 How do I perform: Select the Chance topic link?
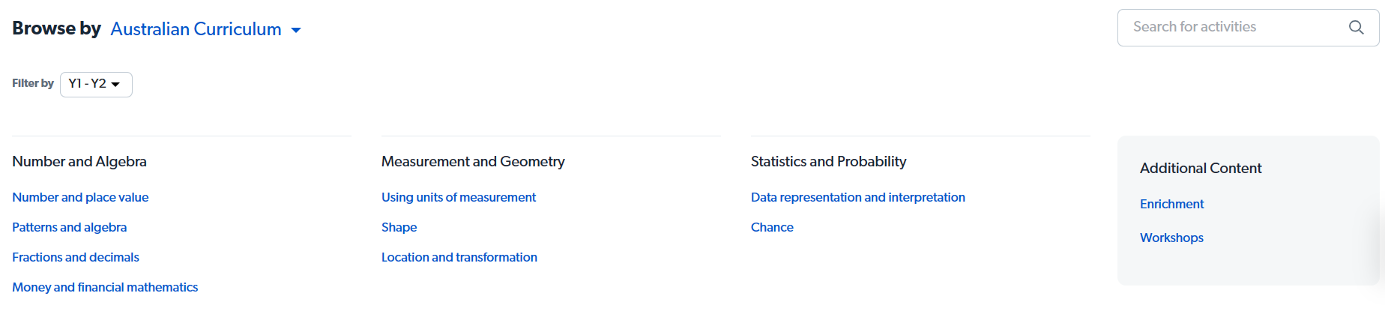772,227
